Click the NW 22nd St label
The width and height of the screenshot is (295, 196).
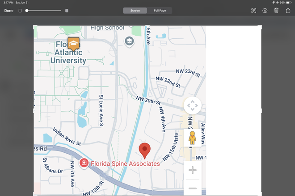pos(168,82)
